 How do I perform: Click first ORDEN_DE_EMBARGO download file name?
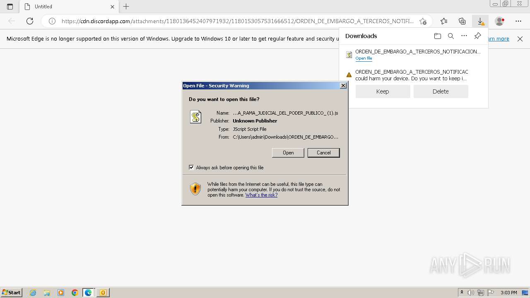(x=418, y=52)
